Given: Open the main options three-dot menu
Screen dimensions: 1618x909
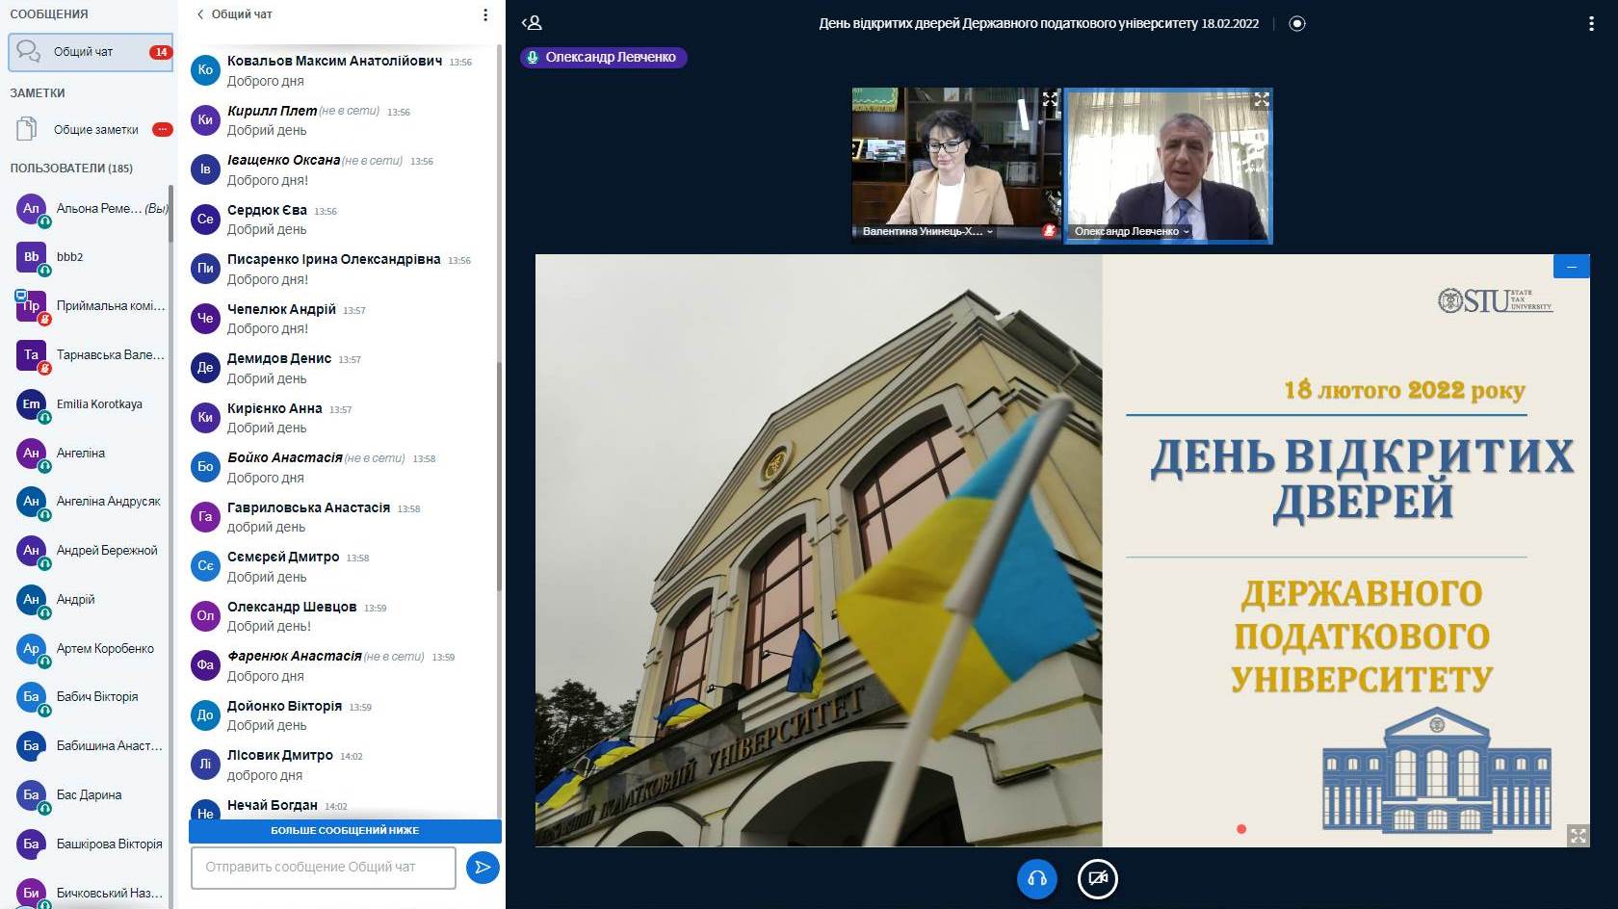Looking at the screenshot, I should (1591, 23).
